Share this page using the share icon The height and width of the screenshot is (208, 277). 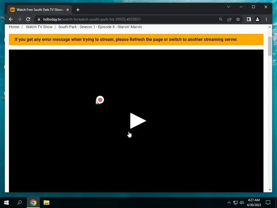(229, 19)
